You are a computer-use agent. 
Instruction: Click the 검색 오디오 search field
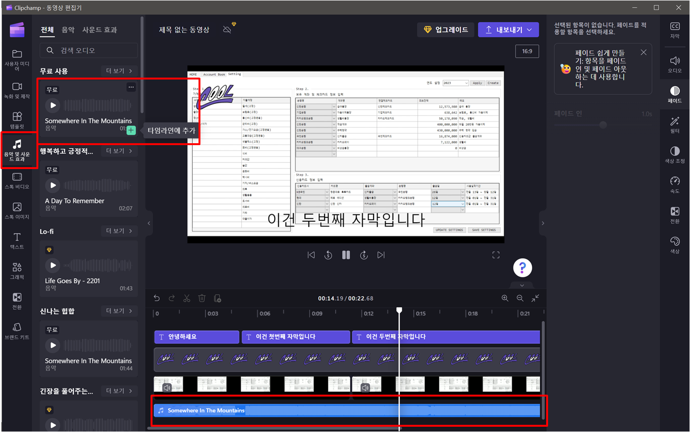point(89,50)
